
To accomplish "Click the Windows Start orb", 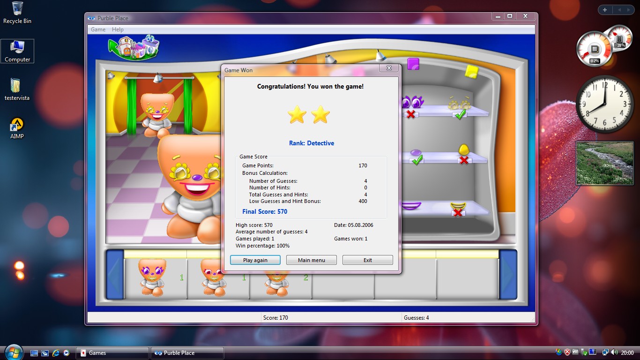I will click(x=13, y=352).
